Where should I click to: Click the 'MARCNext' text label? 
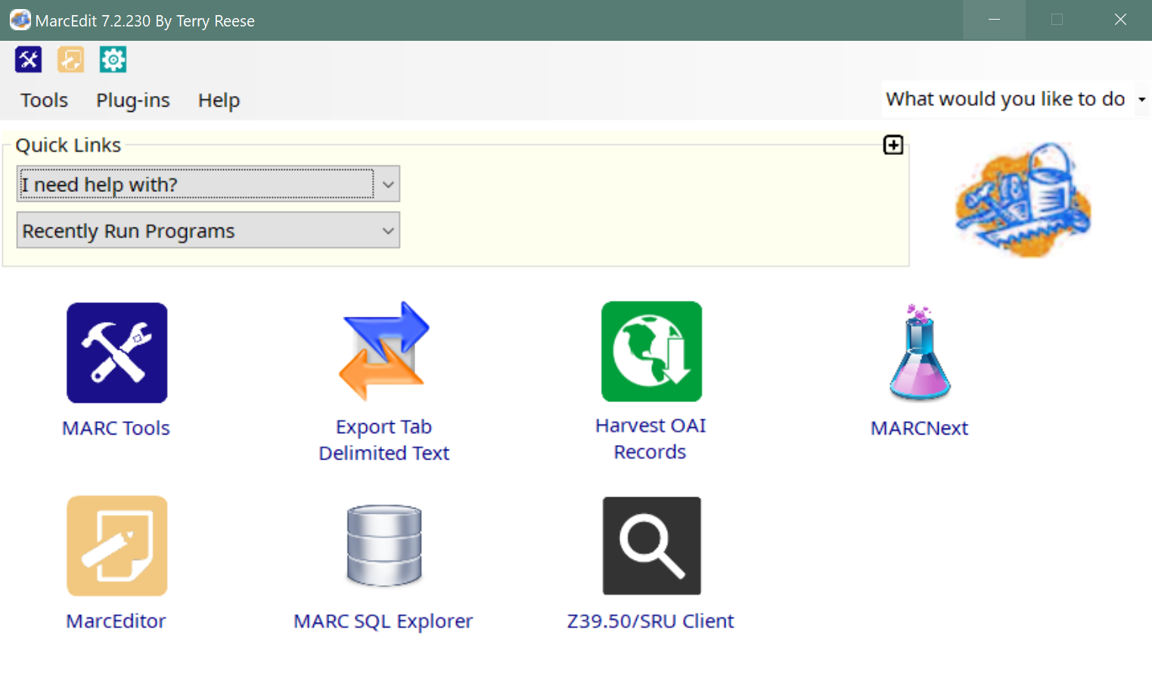tap(919, 428)
